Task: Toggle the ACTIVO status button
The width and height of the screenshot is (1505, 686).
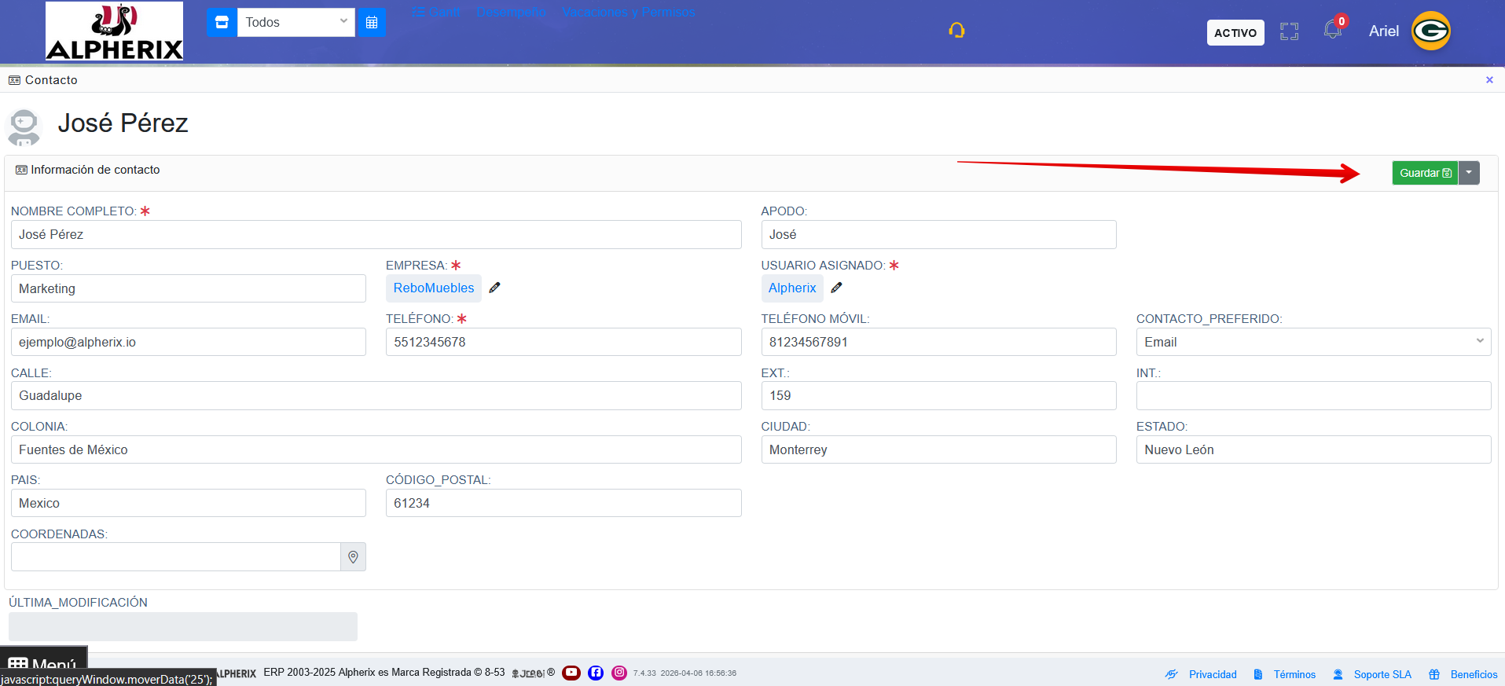Action: [x=1235, y=32]
